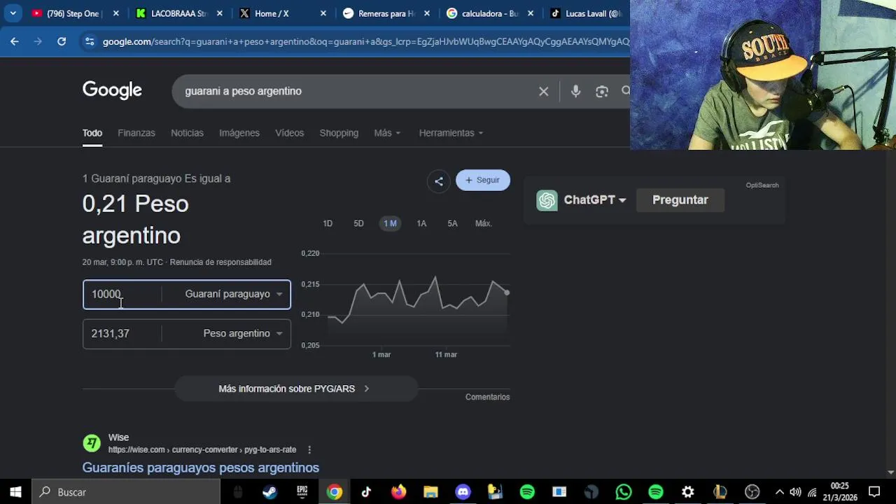Click Renuncia de responsabilidad link

[x=220, y=262]
